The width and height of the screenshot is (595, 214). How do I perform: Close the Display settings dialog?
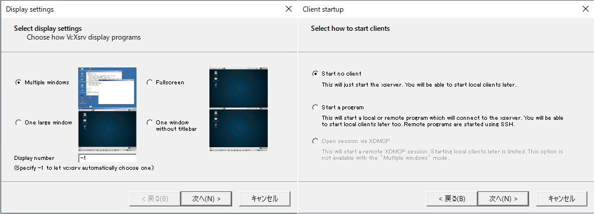[x=289, y=9]
